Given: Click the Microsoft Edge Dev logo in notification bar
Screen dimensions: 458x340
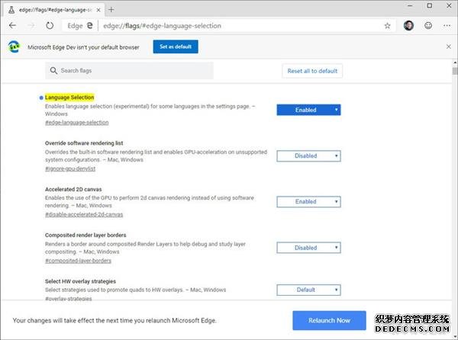Looking at the screenshot, I should pos(14,47).
